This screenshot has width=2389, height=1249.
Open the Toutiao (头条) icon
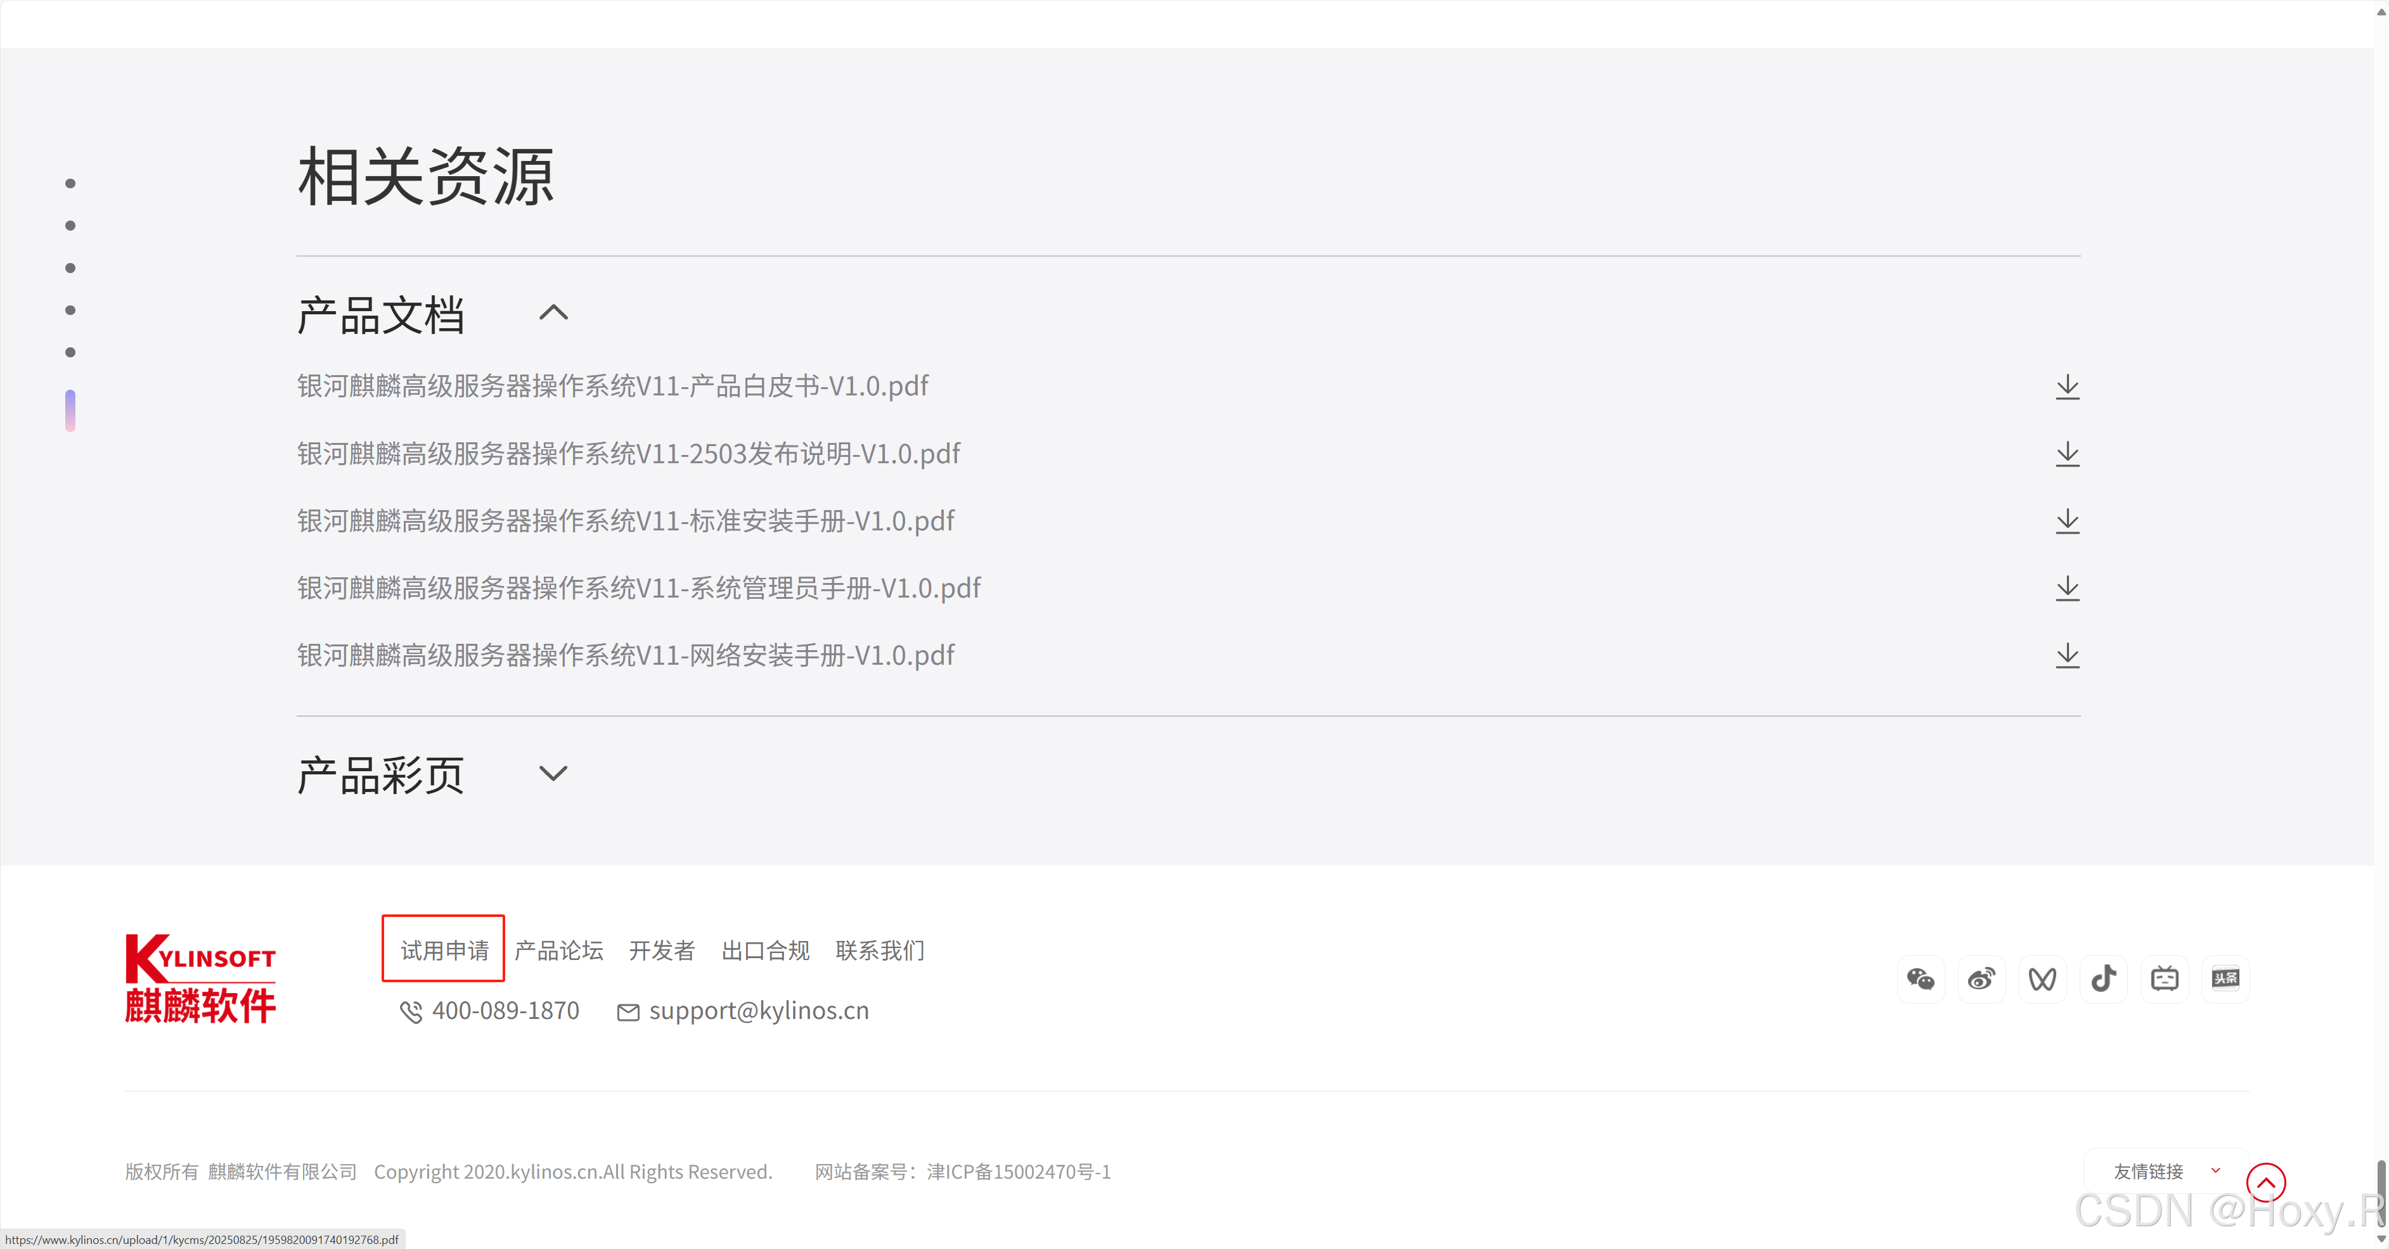(x=2227, y=978)
